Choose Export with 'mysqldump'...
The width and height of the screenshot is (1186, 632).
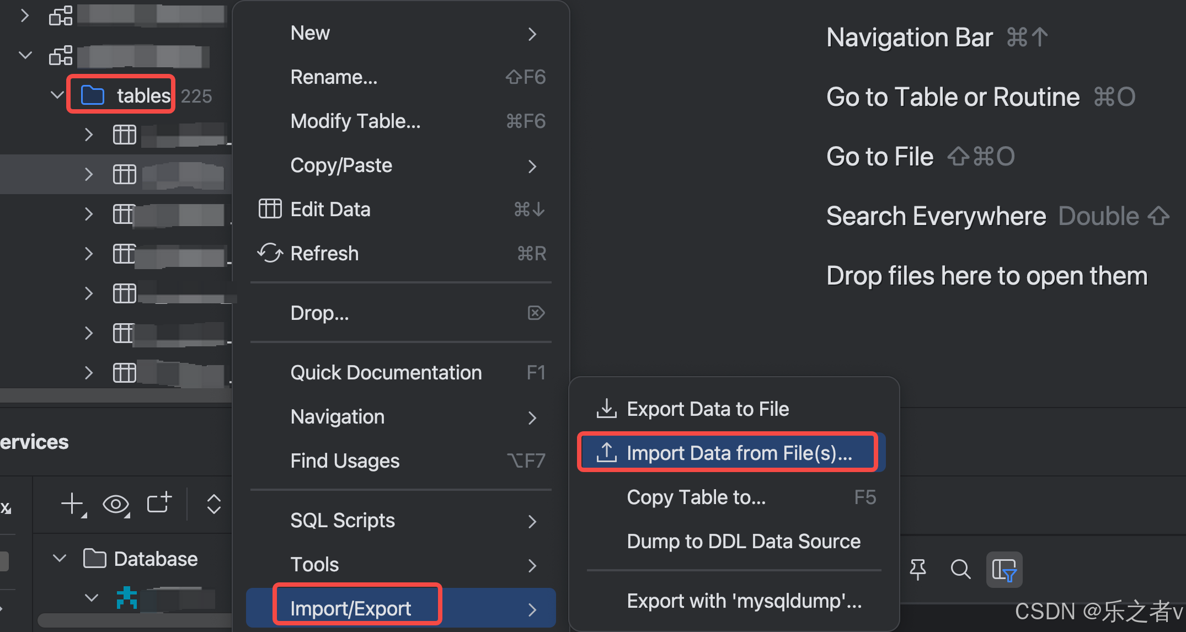pos(744,601)
